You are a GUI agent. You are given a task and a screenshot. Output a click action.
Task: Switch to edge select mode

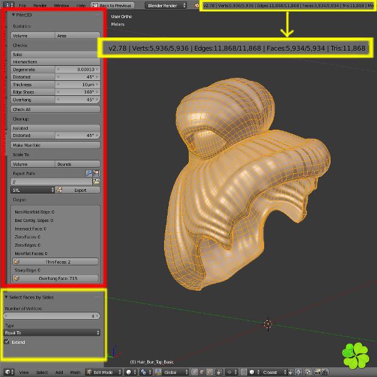click(x=201, y=372)
